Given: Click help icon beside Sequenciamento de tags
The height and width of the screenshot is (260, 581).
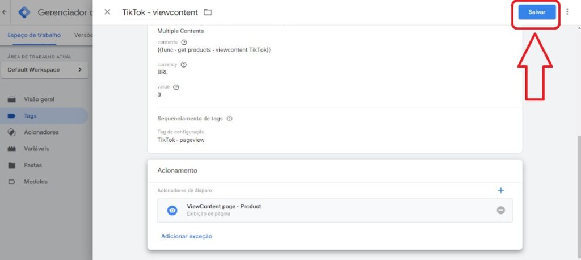Looking at the screenshot, I should click(x=229, y=119).
